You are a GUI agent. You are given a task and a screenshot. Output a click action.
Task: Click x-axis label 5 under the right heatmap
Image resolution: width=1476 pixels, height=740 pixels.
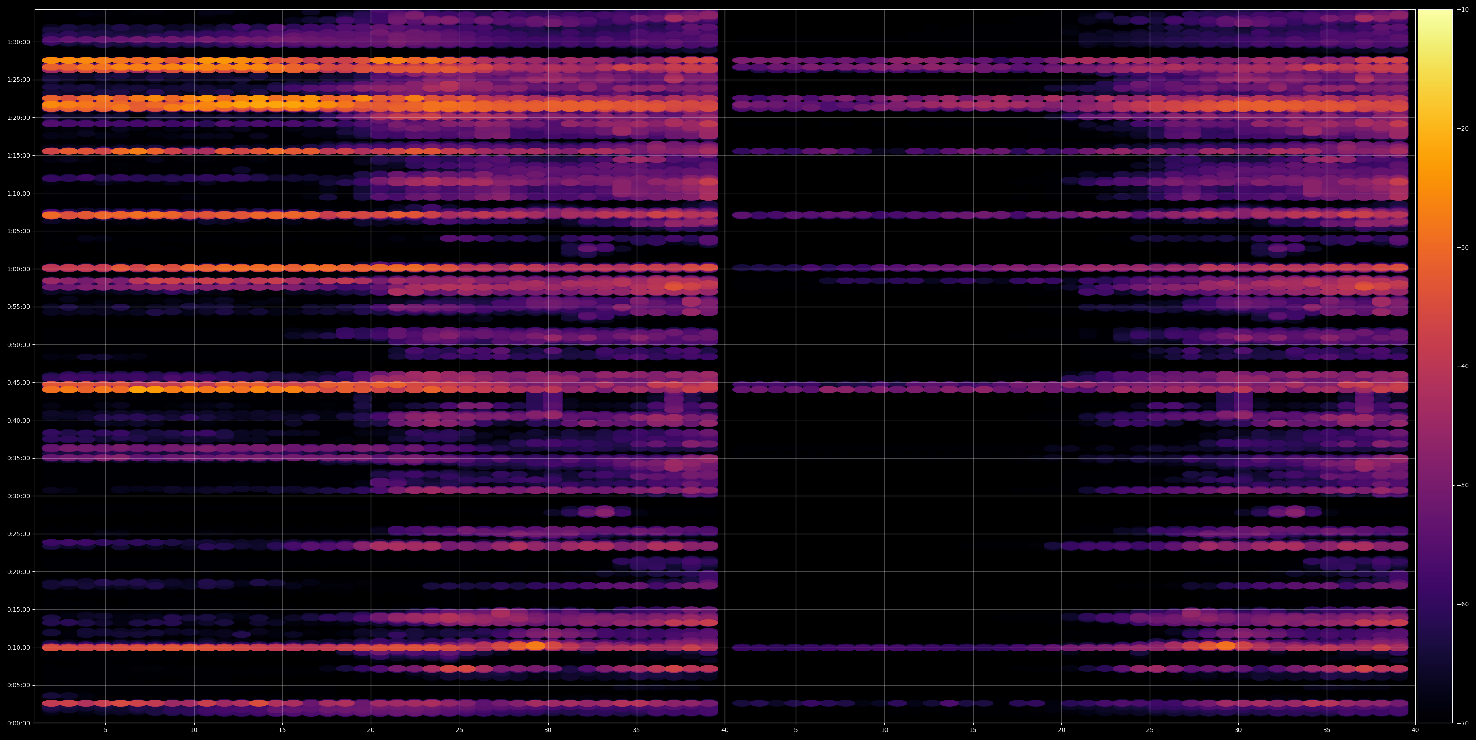[x=796, y=730]
